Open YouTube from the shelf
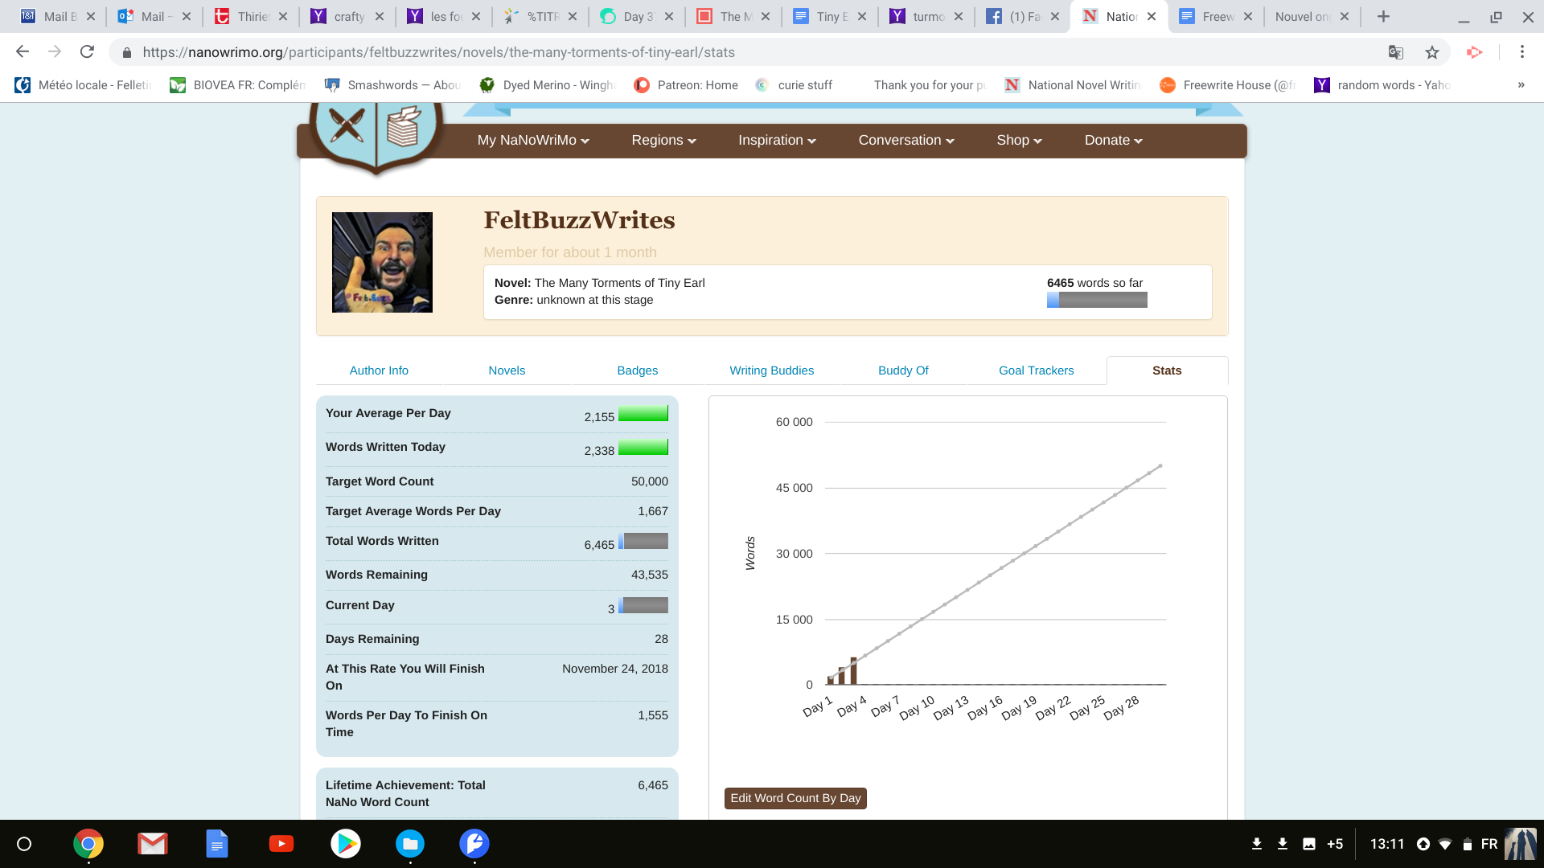 click(x=281, y=844)
